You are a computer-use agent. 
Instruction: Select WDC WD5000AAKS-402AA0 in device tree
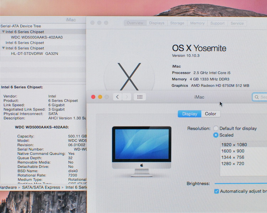(x=37, y=37)
